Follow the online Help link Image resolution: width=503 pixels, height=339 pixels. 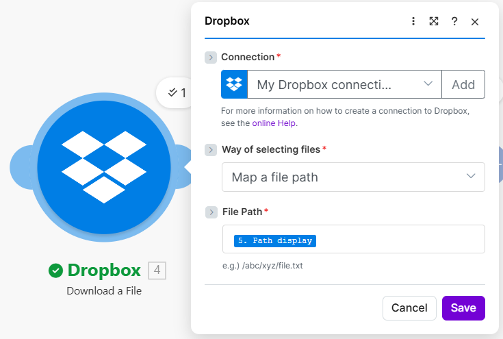tap(274, 123)
